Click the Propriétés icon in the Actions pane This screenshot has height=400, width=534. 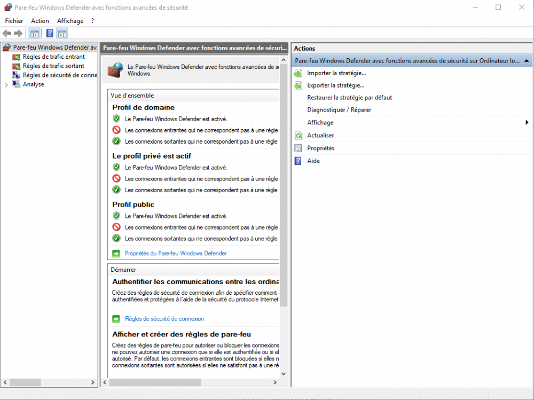298,148
